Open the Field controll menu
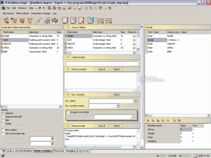Image resolution: width=211 pixels, height=158 pixels. point(22,13)
